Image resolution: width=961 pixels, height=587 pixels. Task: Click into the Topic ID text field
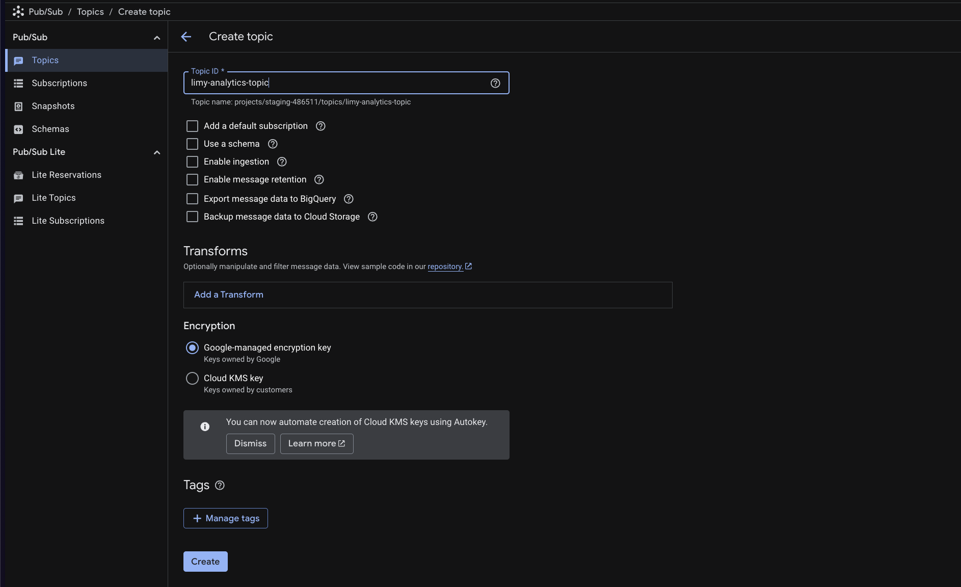(336, 83)
